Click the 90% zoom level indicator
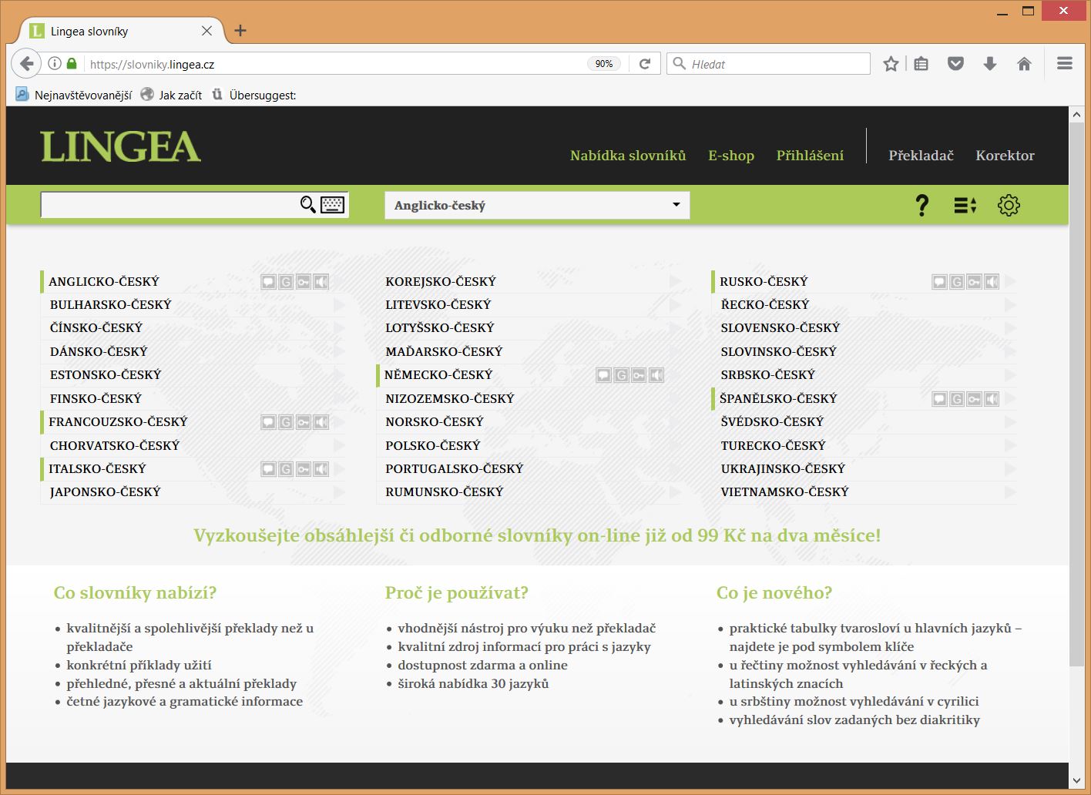Image resolution: width=1091 pixels, height=795 pixels. (x=604, y=64)
